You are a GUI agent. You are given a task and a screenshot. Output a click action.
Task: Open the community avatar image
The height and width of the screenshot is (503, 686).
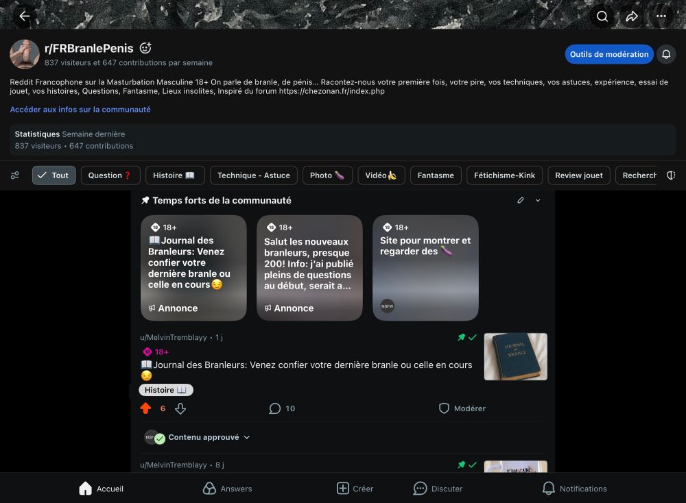click(25, 54)
